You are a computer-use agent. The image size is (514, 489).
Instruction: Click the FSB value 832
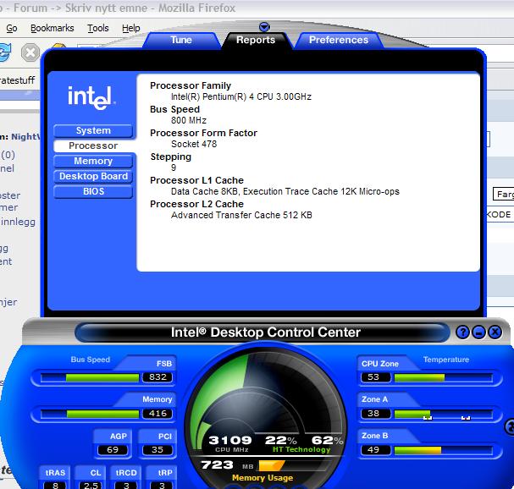coord(158,377)
